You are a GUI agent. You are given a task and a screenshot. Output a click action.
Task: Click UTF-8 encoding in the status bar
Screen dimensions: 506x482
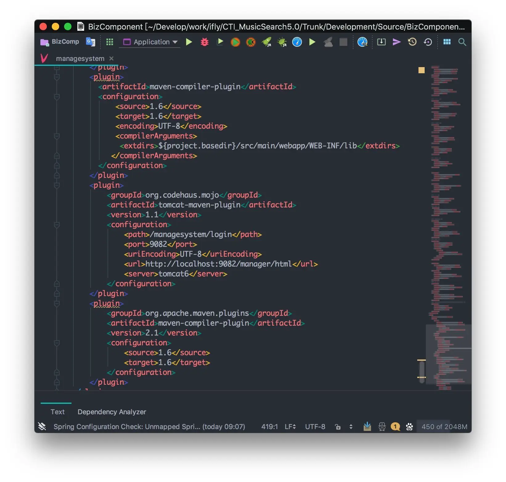tap(315, 427)
